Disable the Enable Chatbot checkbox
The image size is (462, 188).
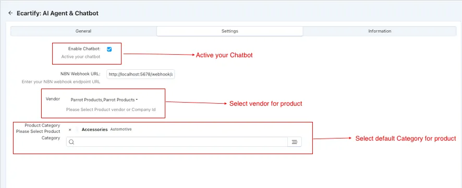click(x=110, y=49)
